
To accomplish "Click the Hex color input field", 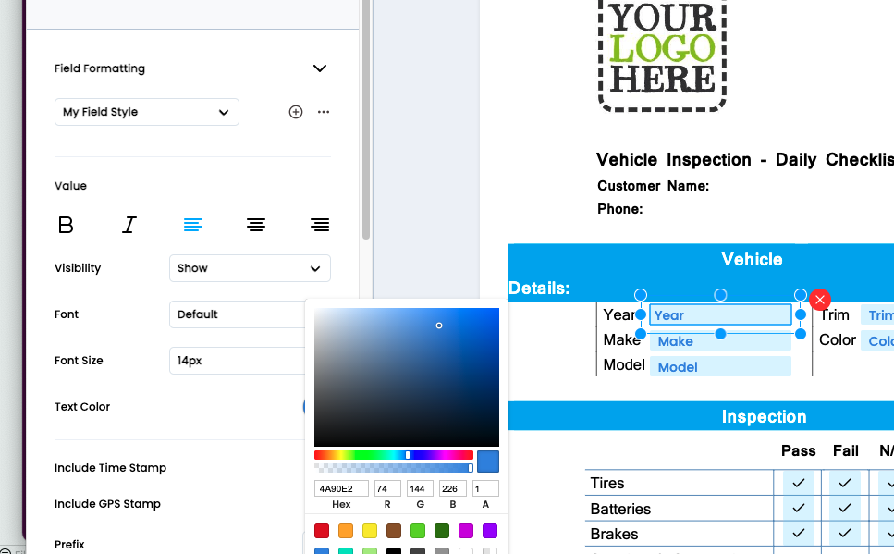I will pyautogui.click(x=341, y=488).
